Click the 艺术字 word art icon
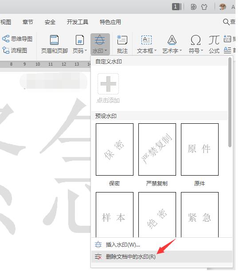This screenshot has width=239, height=271. (172, 40)
